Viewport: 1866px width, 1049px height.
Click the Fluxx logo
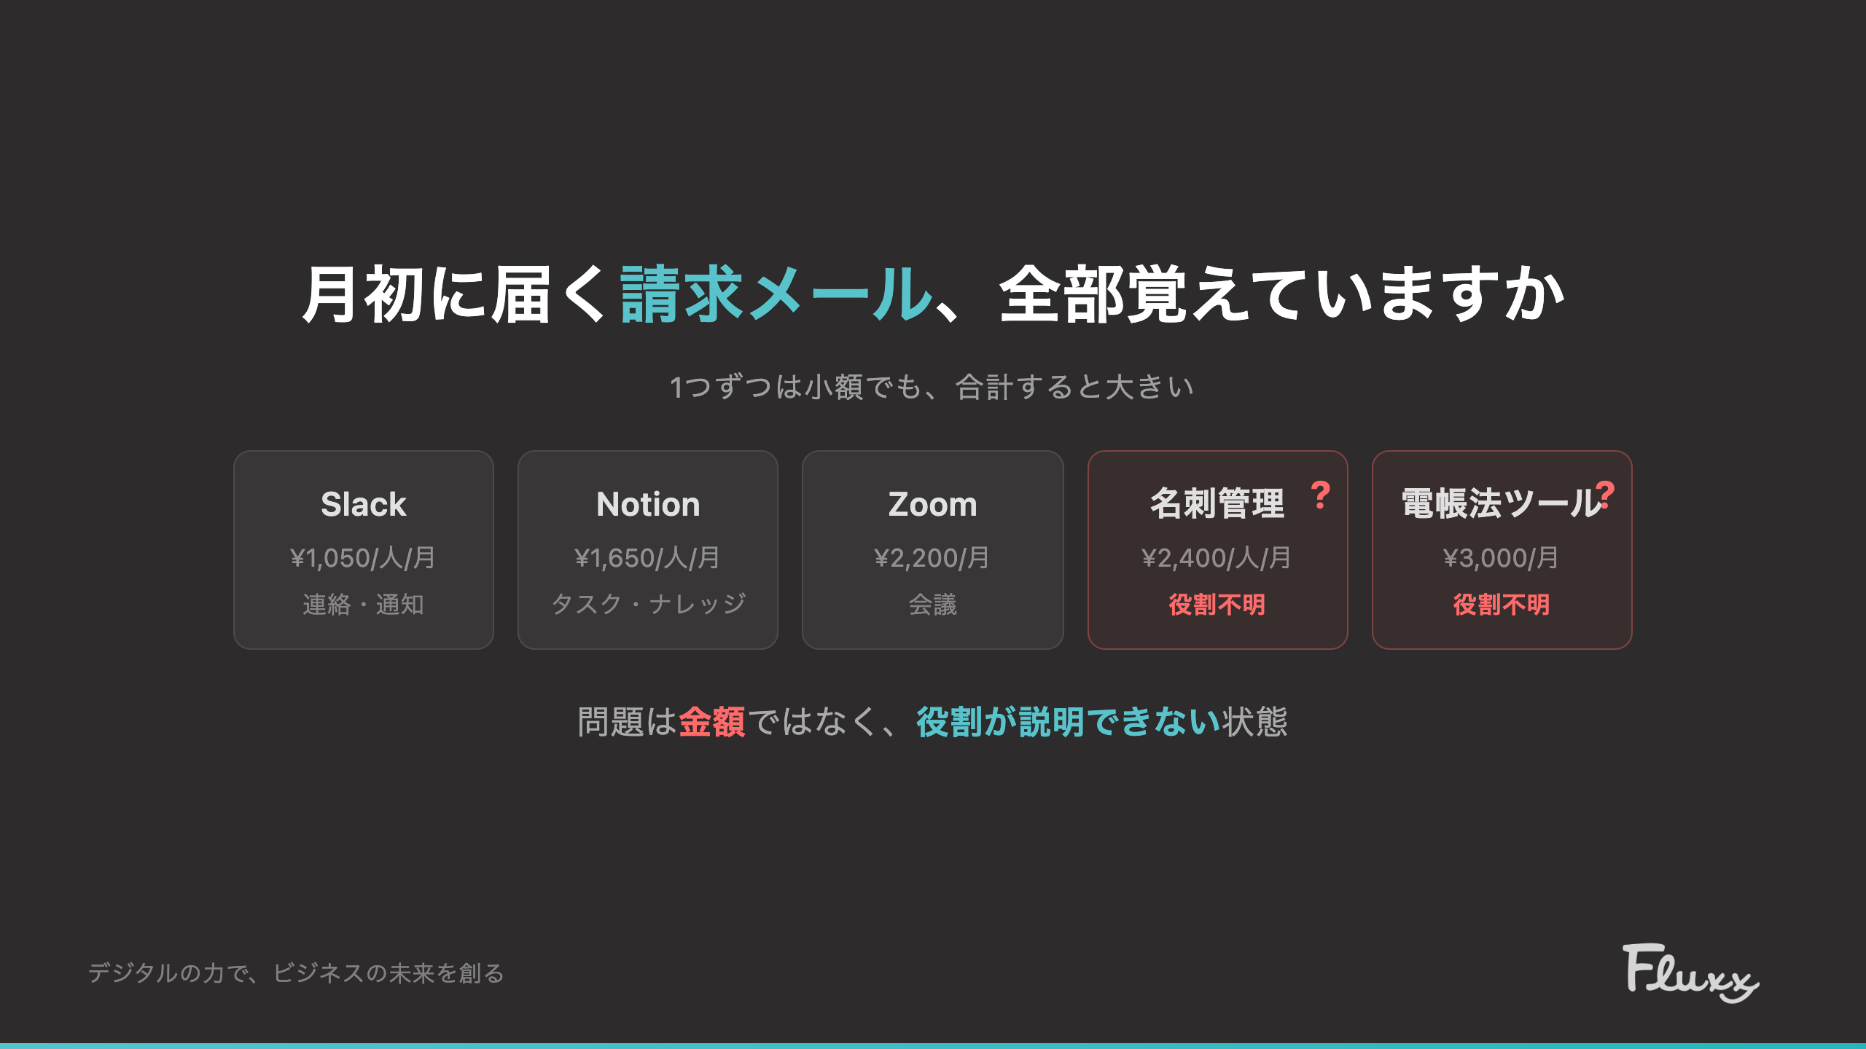tap(1690, 973)
